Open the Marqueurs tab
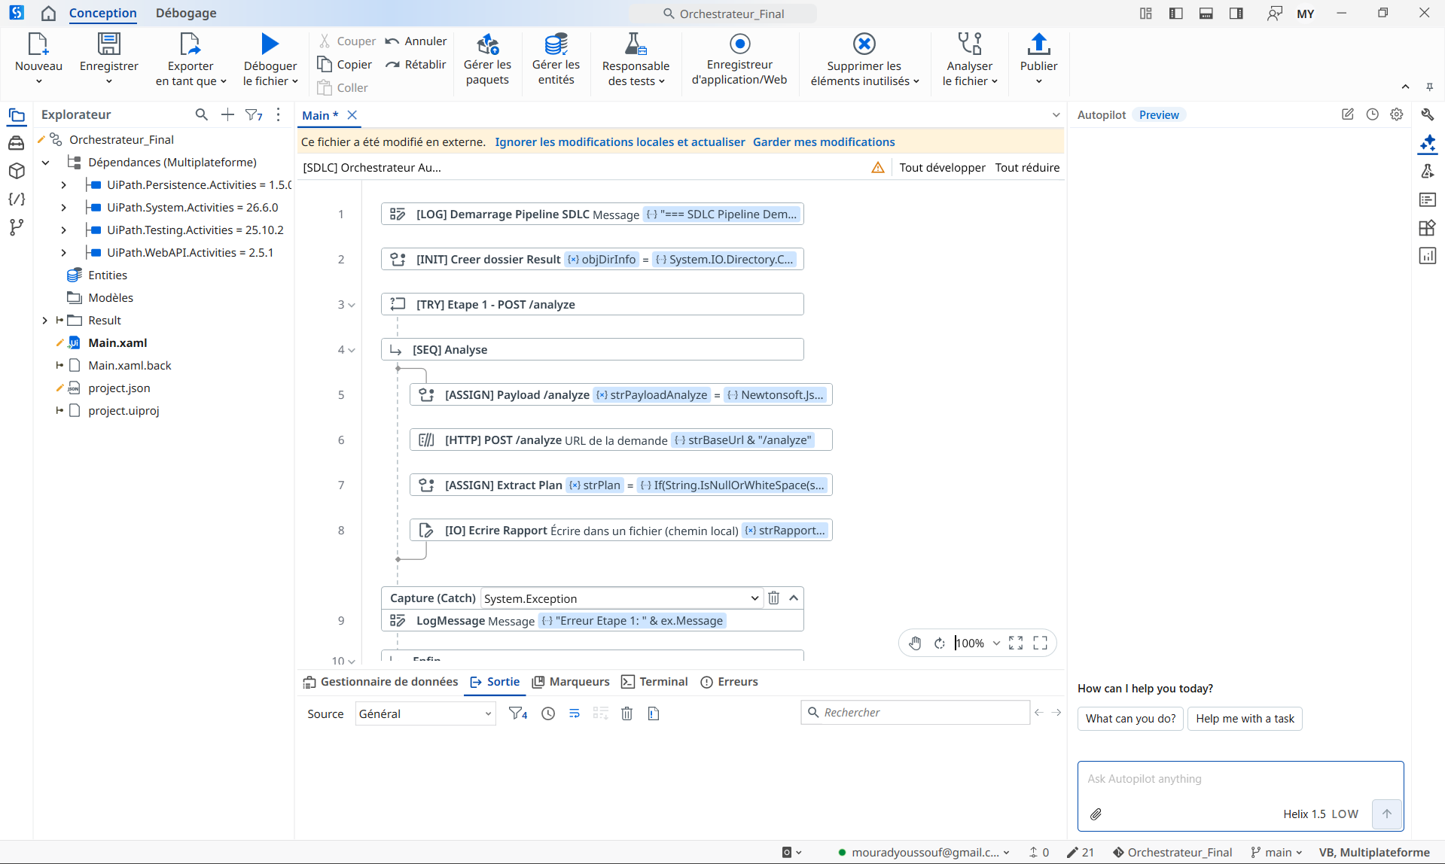Viewport: 1445px width, 864px height. tap(571, 682)
